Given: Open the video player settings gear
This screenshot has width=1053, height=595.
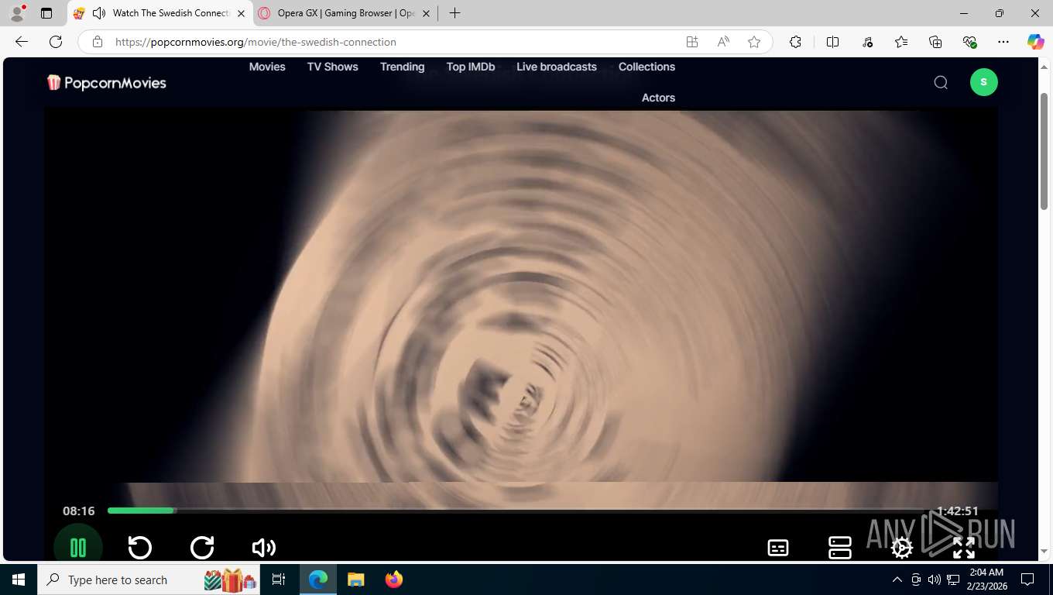Looking at the screenshot, I should tap(902, 548).
